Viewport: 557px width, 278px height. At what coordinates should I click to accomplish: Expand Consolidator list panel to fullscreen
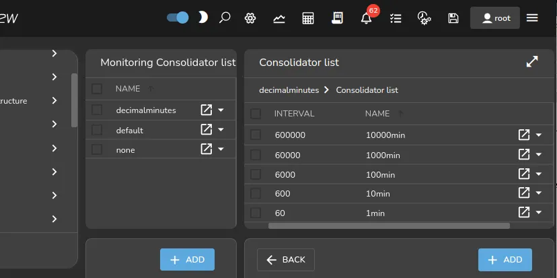tap(532, 62)
